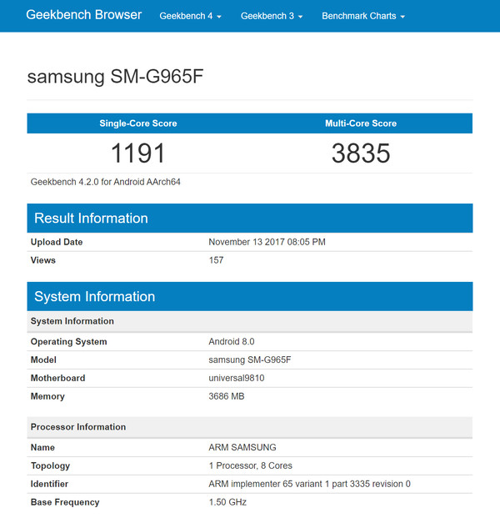Select the model value samsung SM-G965F in table

click(250, 360)
